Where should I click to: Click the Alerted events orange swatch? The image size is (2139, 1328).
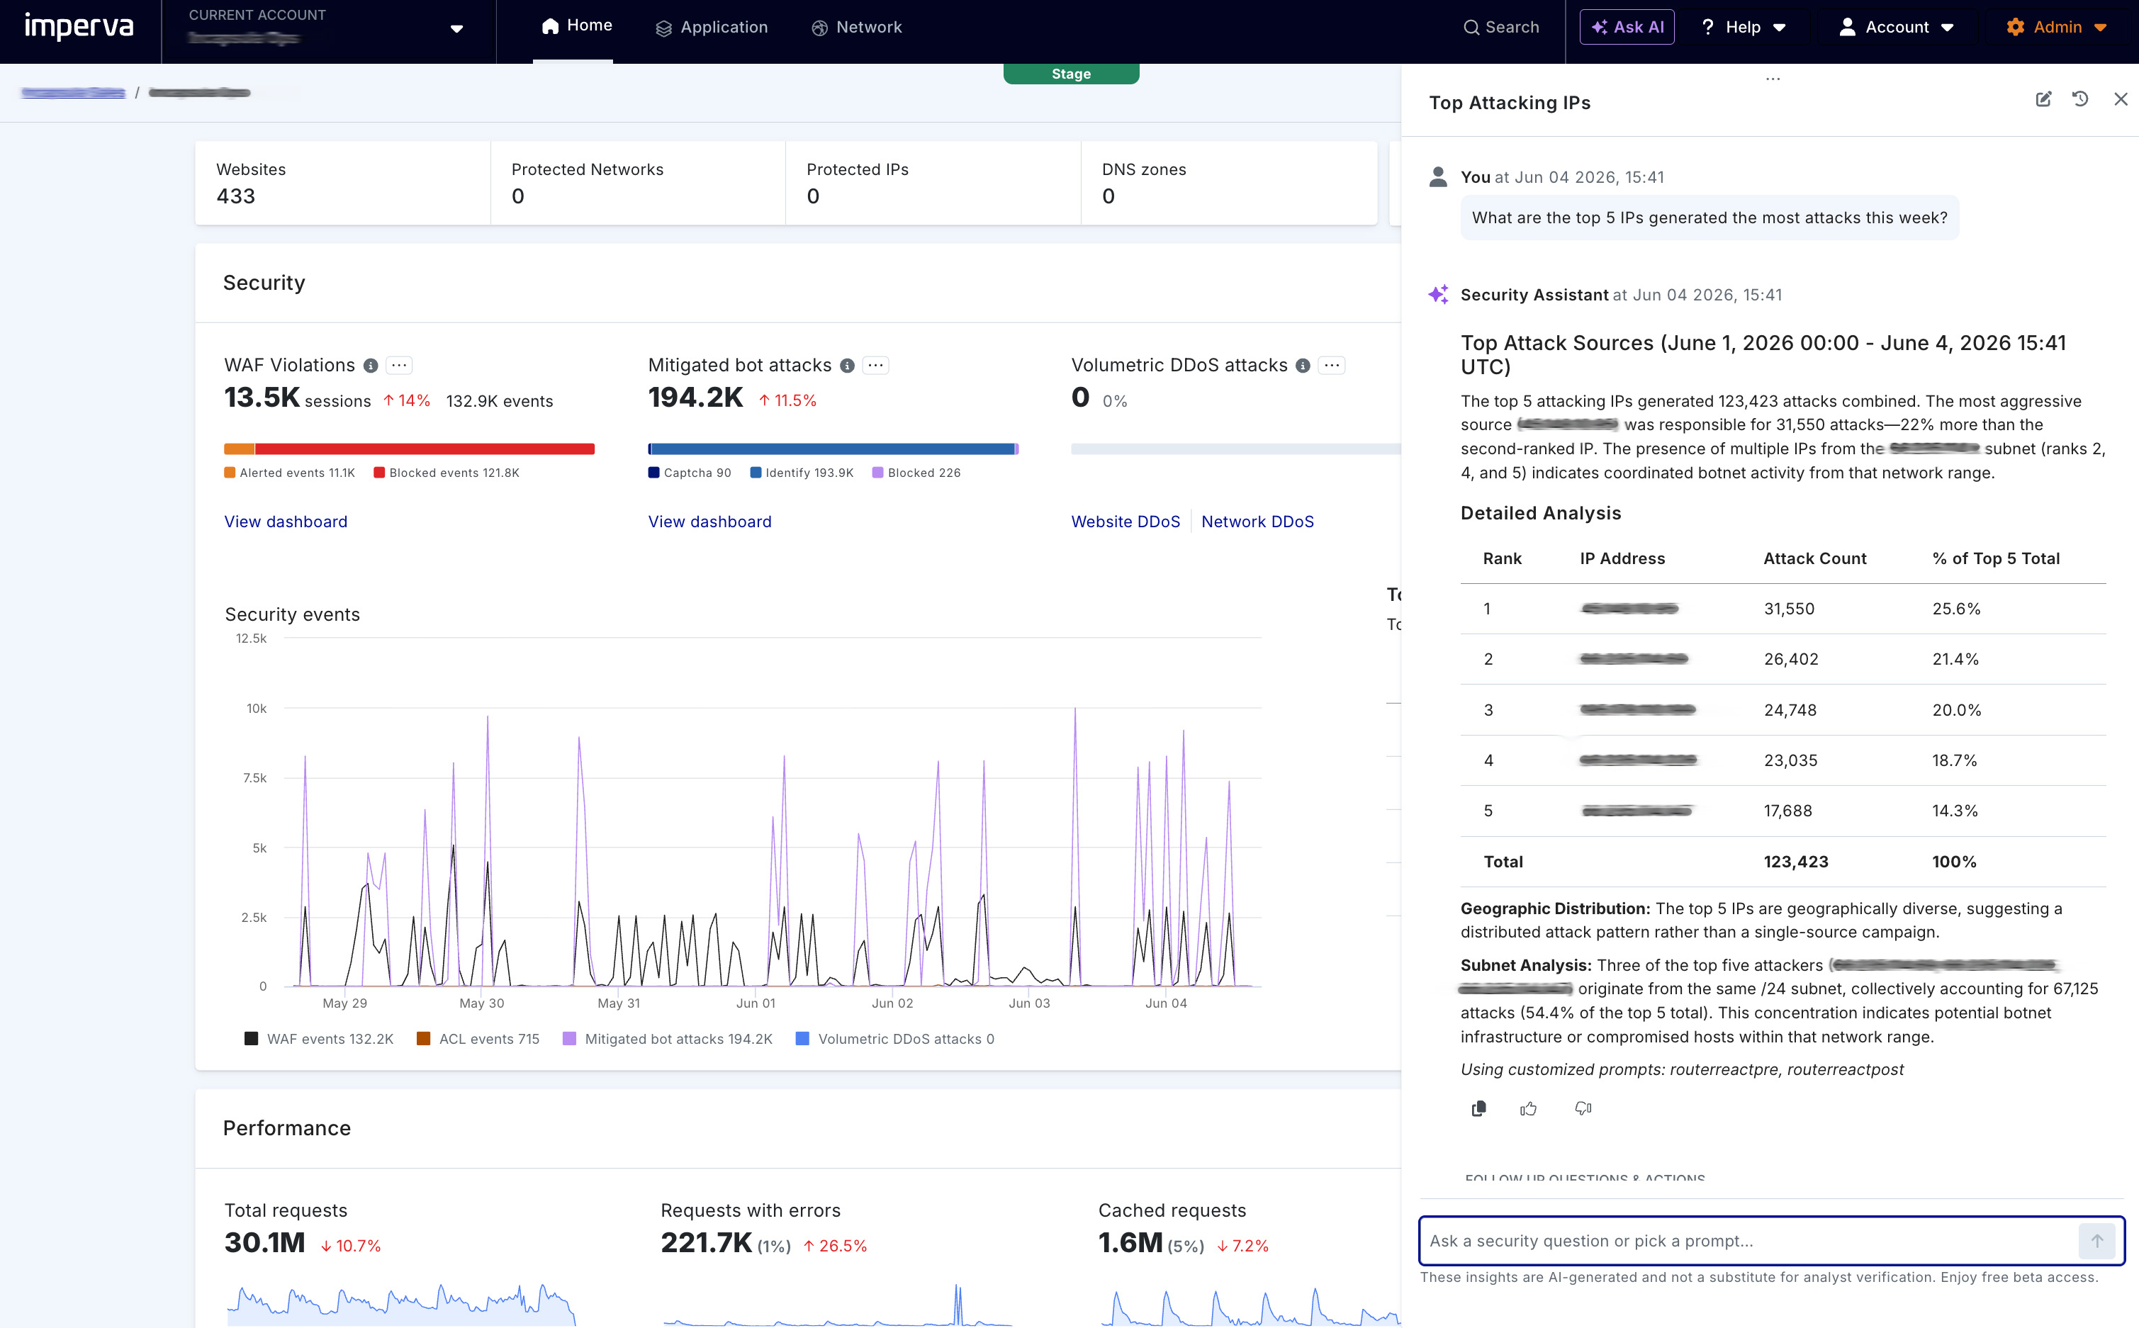tap(229, 473)
